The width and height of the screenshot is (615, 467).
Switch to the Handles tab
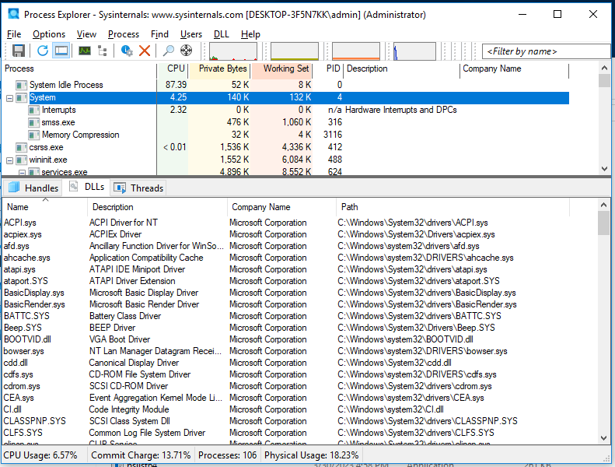click(33, 188)
